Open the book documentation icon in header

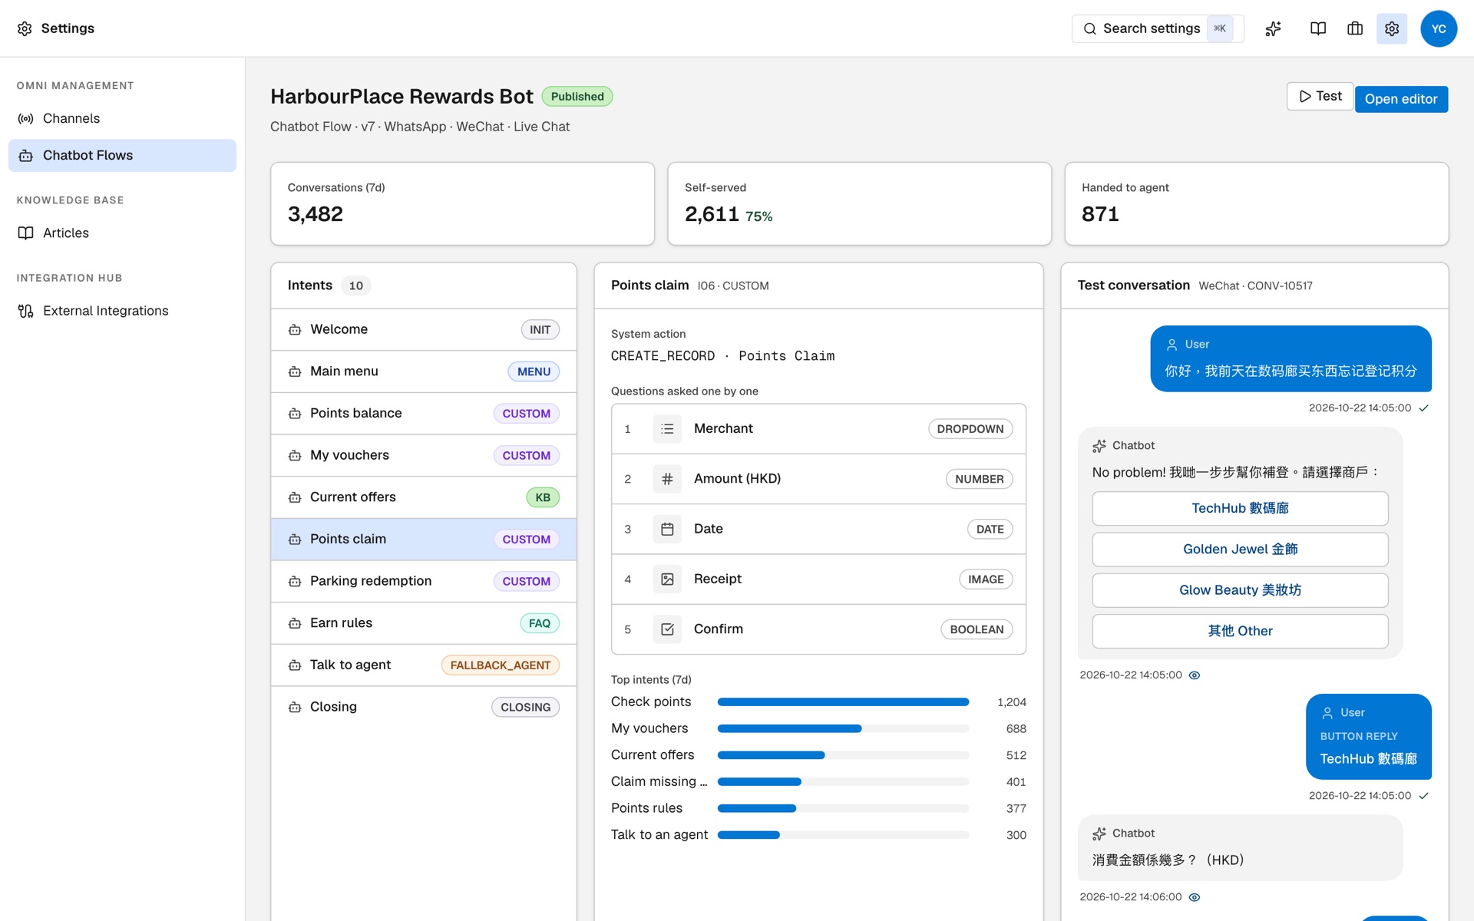click(1318, 28)
